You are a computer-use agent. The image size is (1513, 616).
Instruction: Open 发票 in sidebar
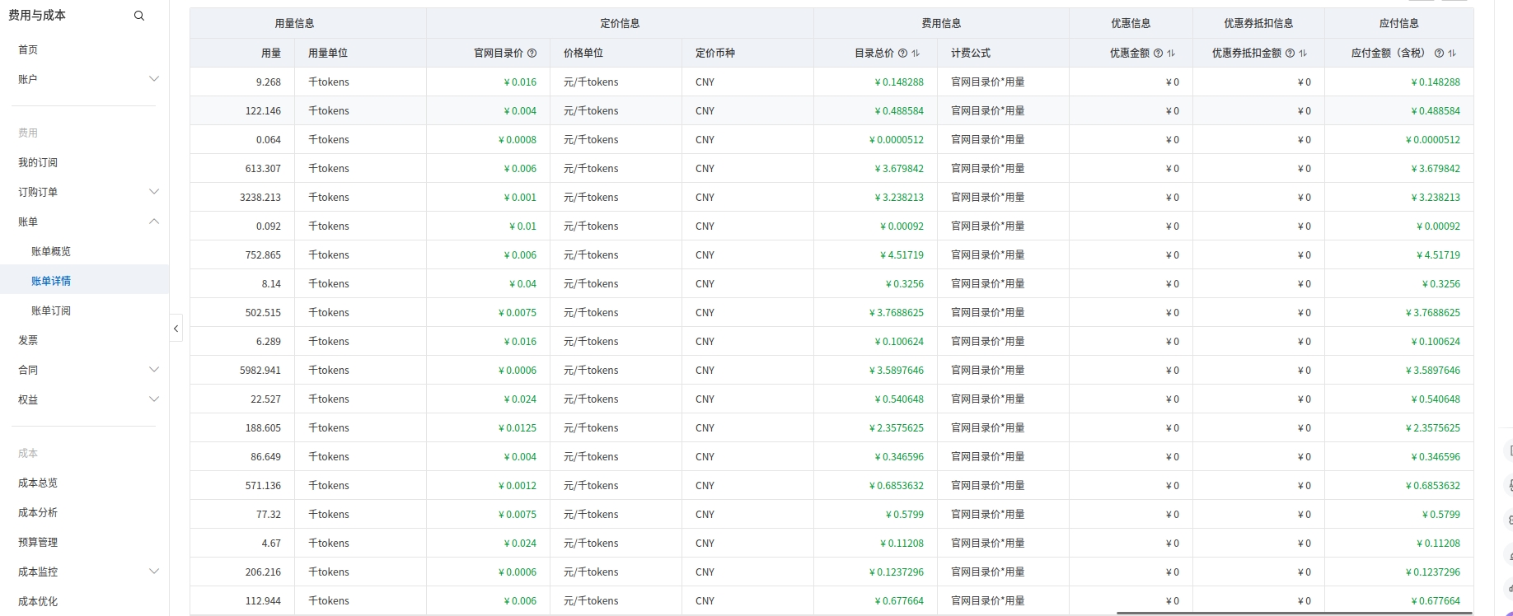pyautogui.click(x=28, y=340)
